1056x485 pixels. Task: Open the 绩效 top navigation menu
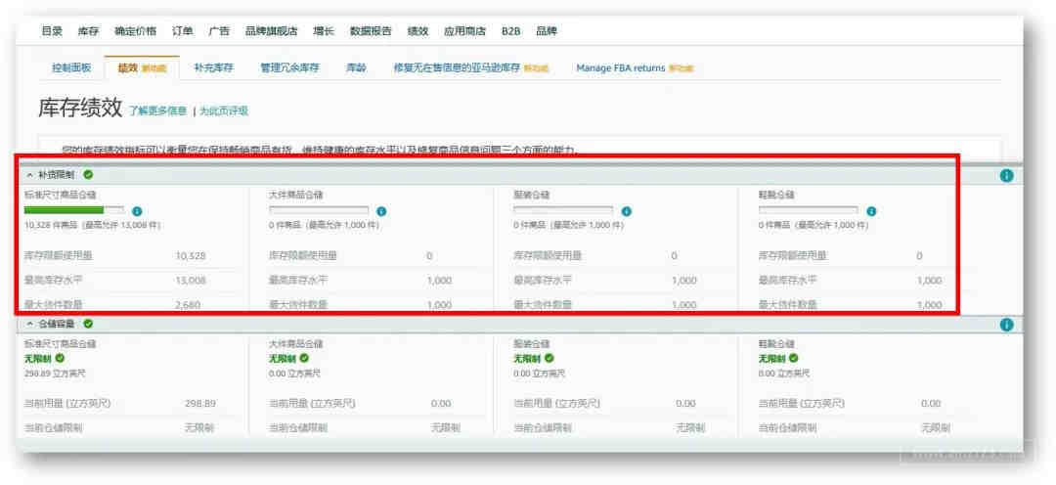click(418, 31)
